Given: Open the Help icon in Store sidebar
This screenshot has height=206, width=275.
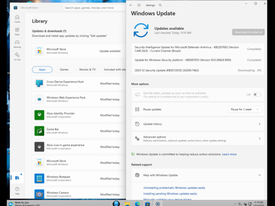Looking at the screenshot, I should 17,191.
